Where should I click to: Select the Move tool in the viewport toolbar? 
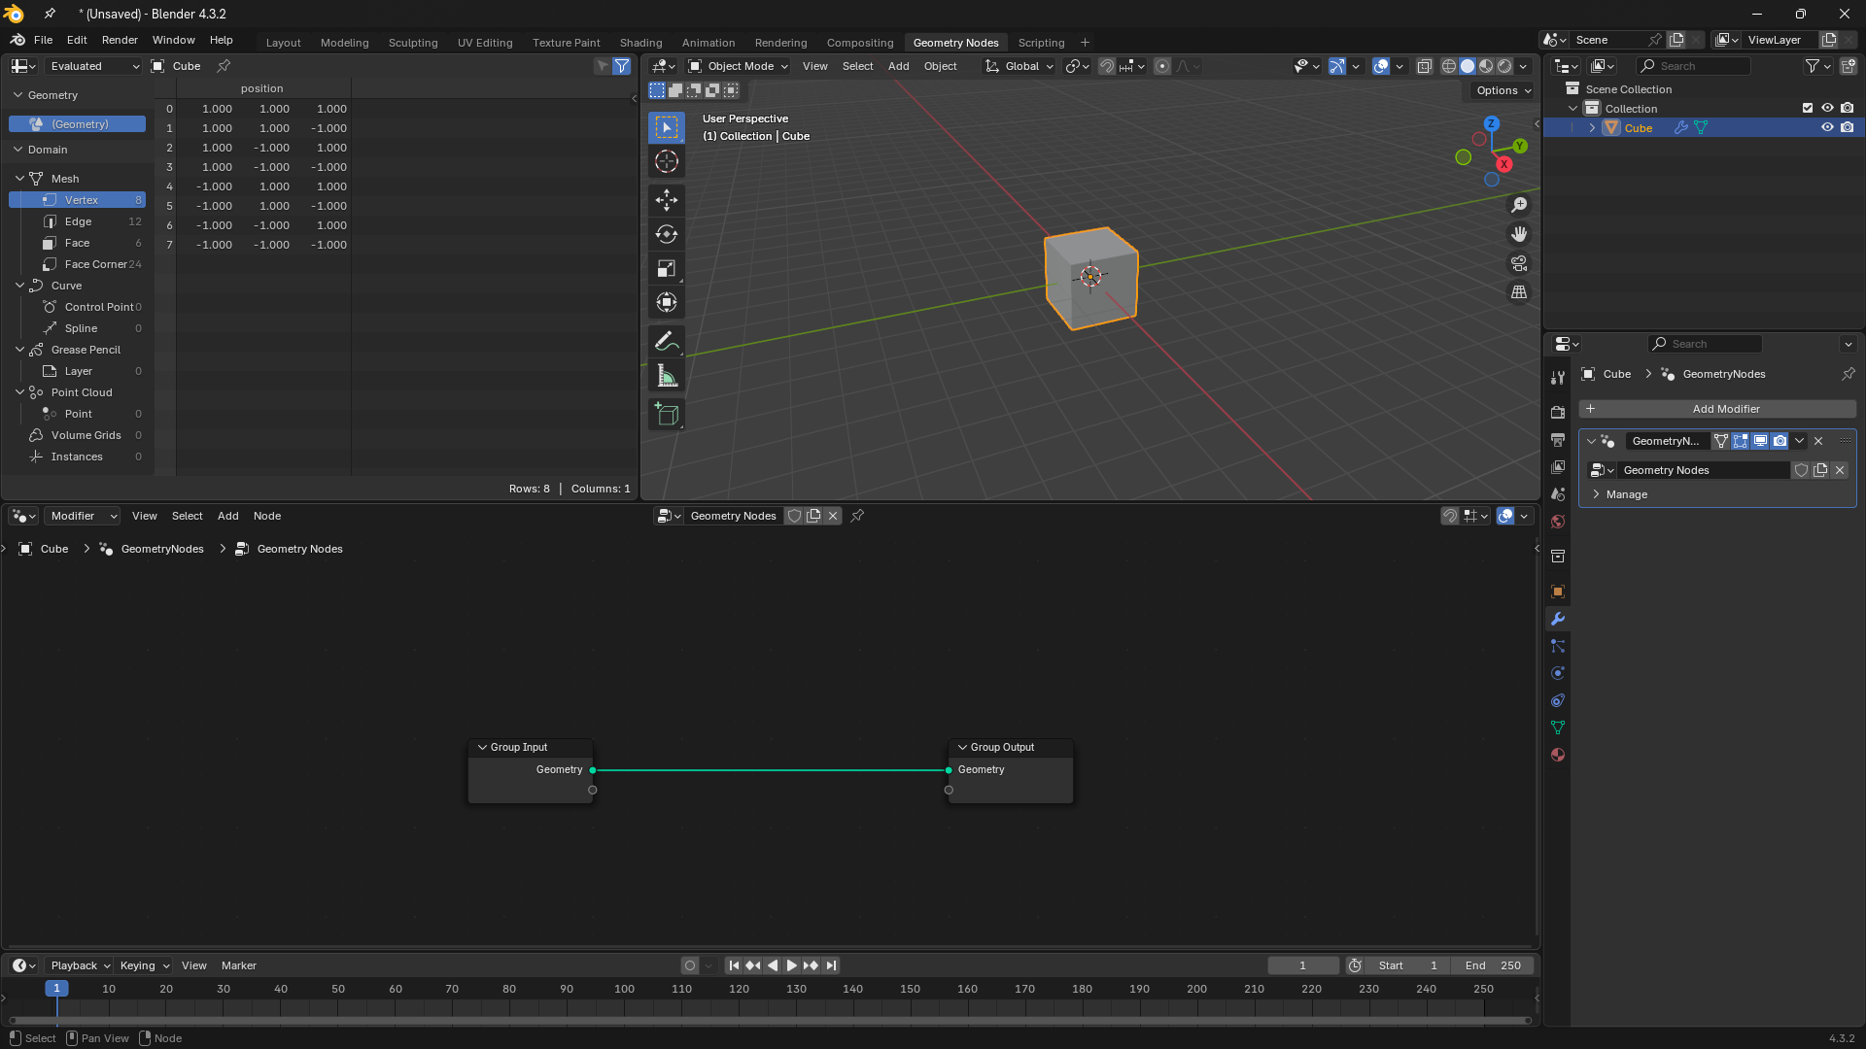pos(667,200)
